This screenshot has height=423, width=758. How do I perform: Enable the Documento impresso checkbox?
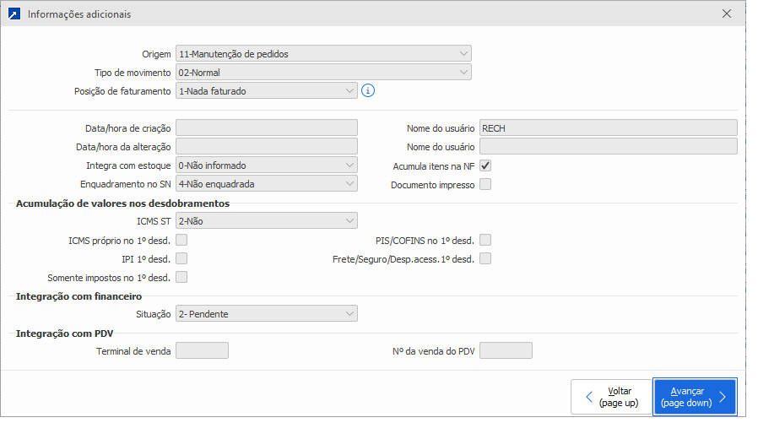485,184
